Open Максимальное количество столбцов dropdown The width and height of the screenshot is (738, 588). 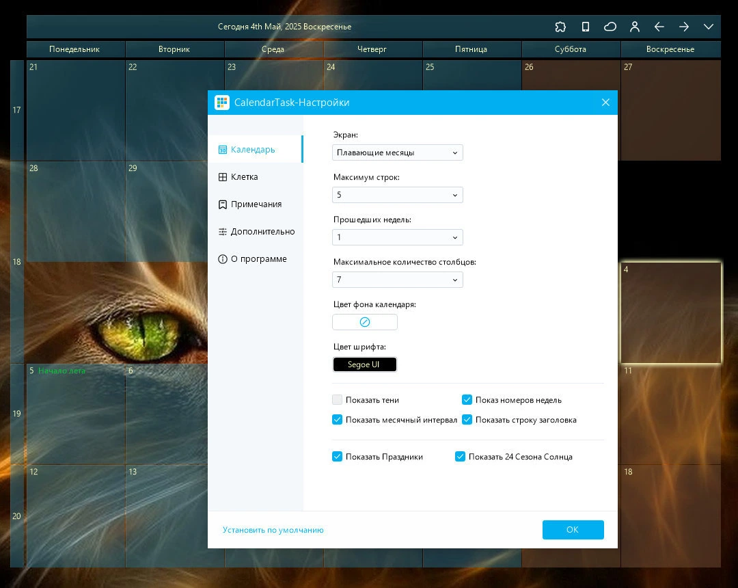coord(397,280)
